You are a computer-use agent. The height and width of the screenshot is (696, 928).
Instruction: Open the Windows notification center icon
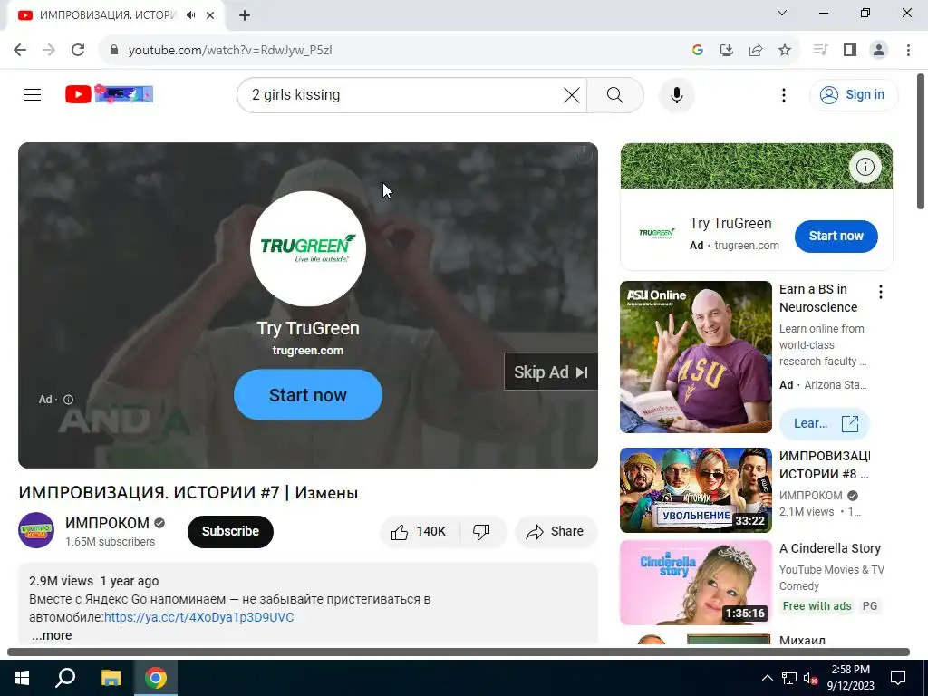[898, 678]
